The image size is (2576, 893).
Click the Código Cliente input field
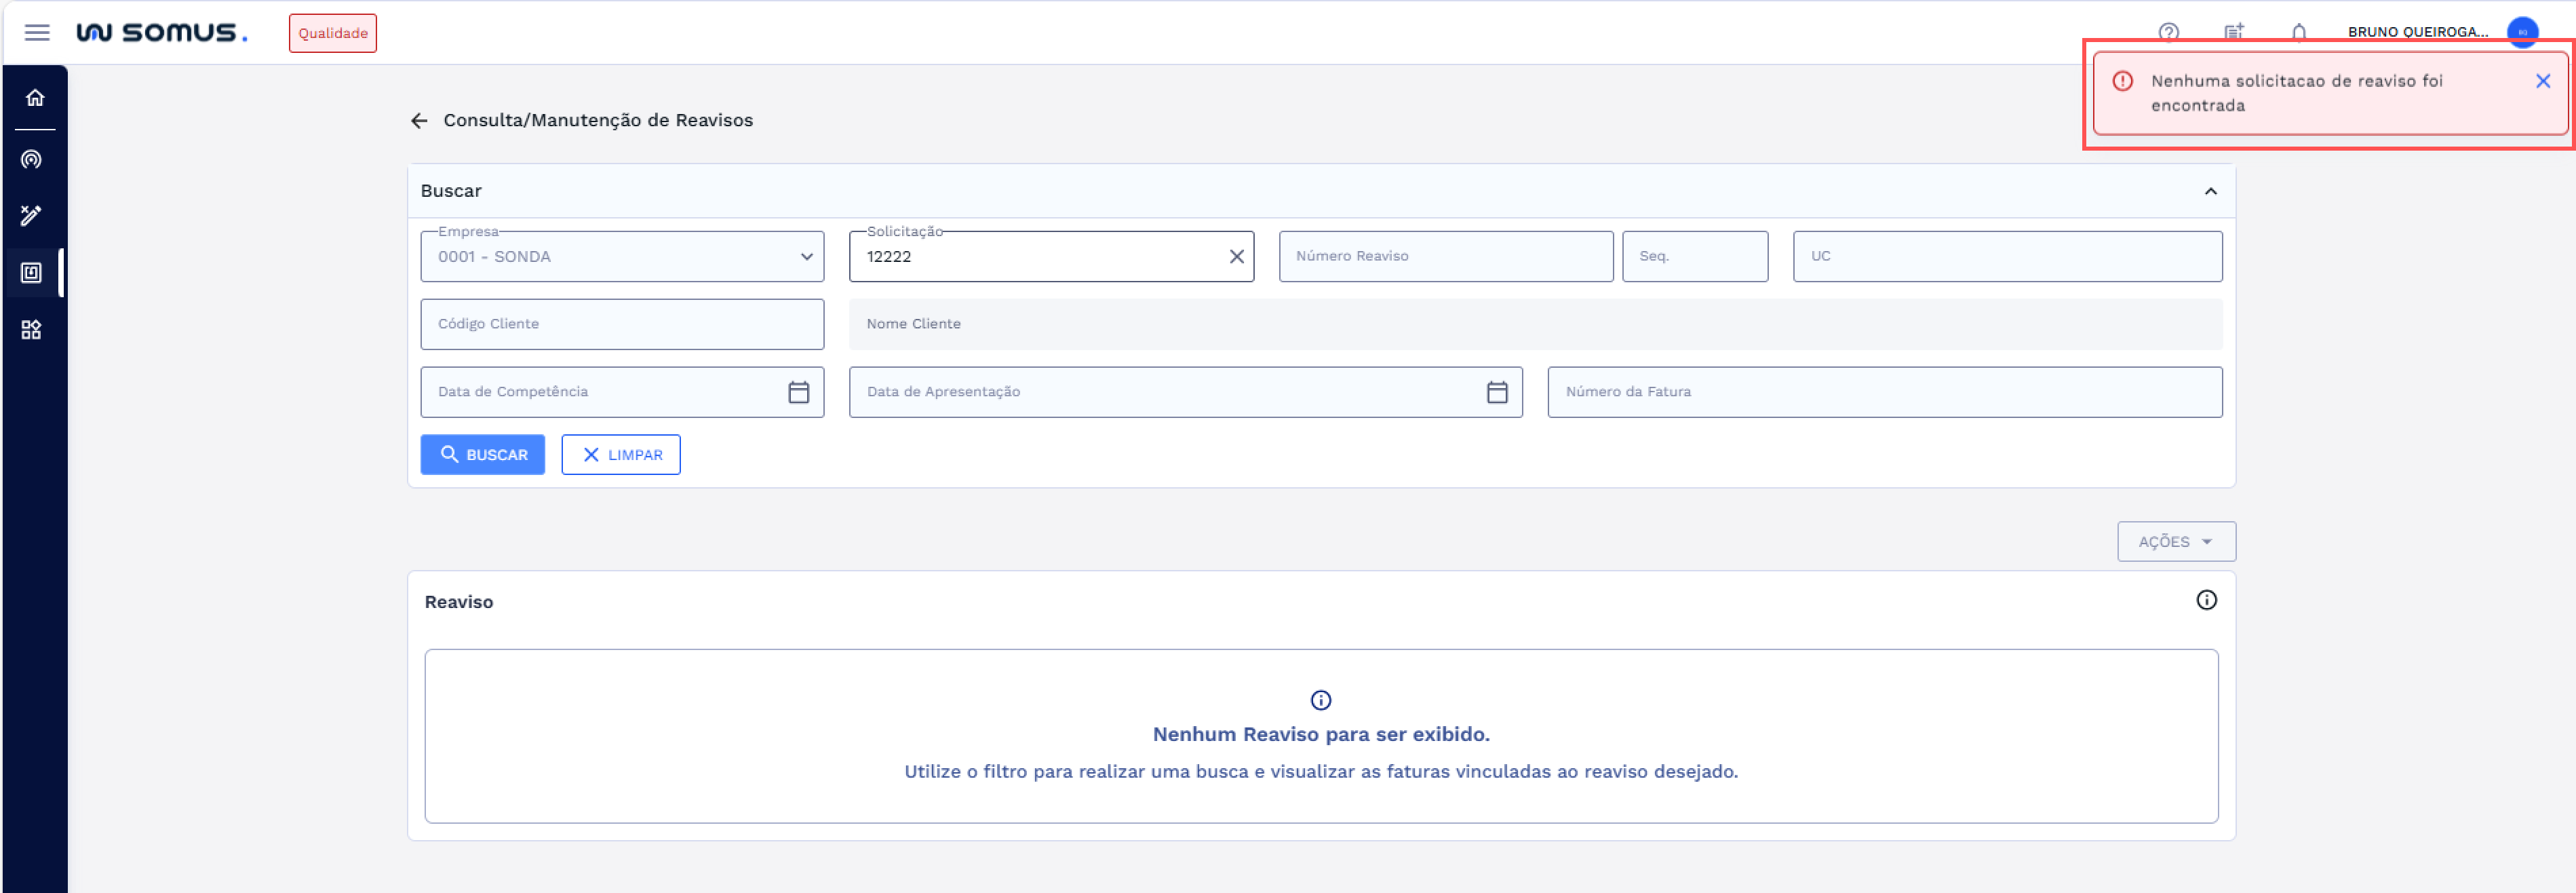(622, 324)
